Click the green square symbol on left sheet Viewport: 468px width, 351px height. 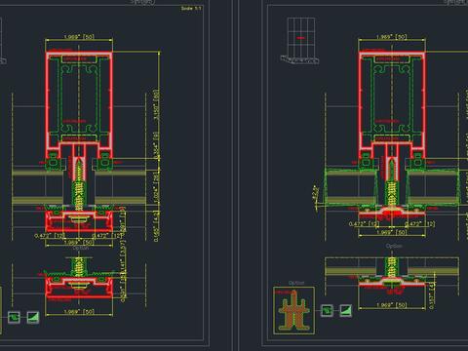tap(14, 317)
